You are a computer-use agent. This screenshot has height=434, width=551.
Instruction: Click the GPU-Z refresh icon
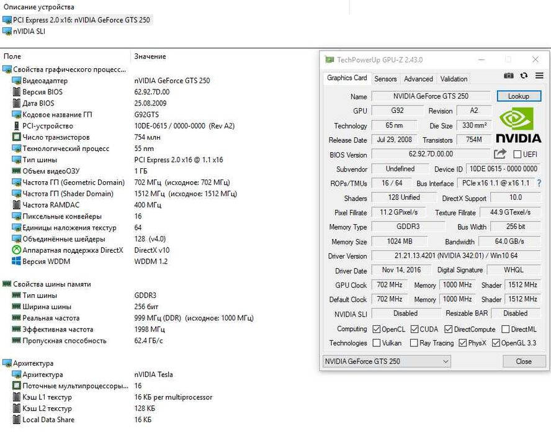524,76
